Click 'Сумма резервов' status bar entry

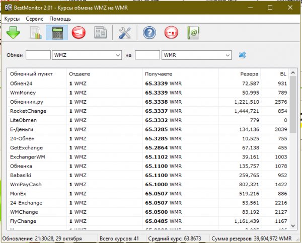point(251,238)
